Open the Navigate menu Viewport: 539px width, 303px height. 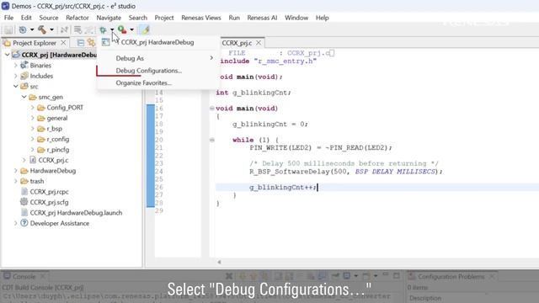pos(109,18)
